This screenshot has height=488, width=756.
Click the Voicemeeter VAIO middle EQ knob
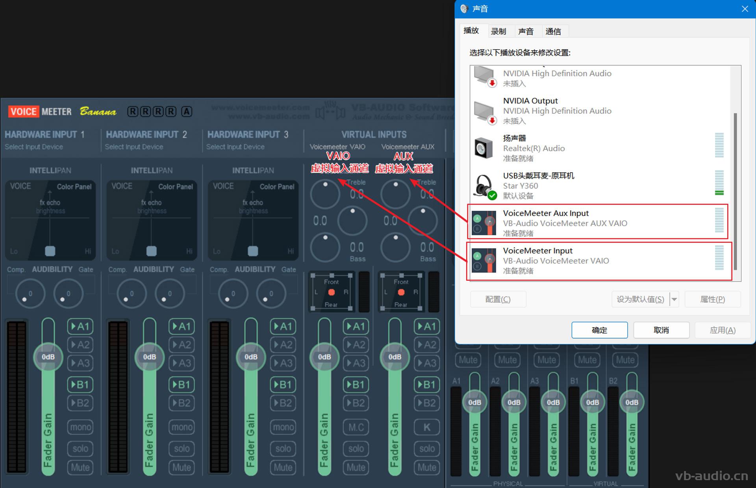point(352,220)
